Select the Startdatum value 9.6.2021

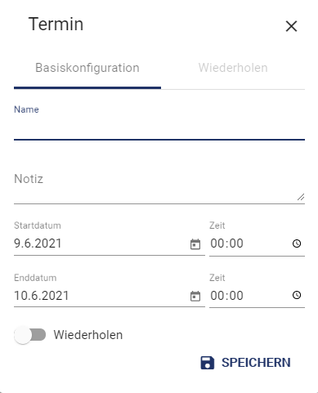[38, 243]
